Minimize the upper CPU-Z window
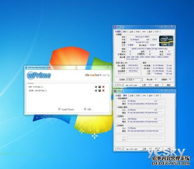 coord(161,26)
